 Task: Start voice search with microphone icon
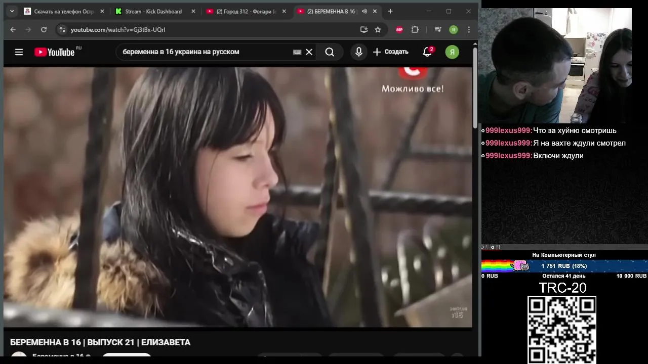click(359, 52)
